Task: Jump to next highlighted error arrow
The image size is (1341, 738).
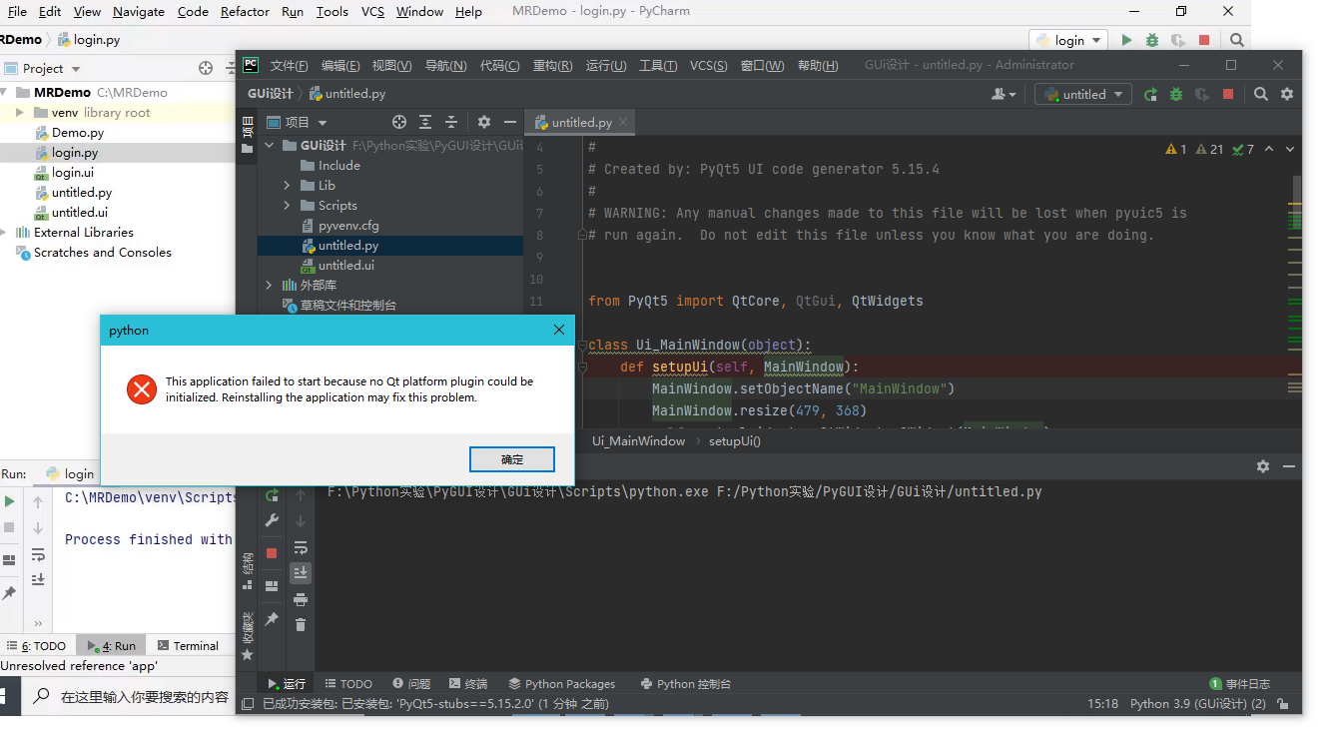Action: tap(1290, 150)
